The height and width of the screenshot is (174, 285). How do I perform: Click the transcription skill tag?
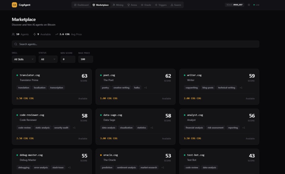pos(57,88)
